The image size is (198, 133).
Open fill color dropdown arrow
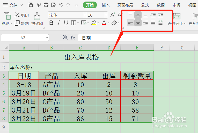[98, 23]
